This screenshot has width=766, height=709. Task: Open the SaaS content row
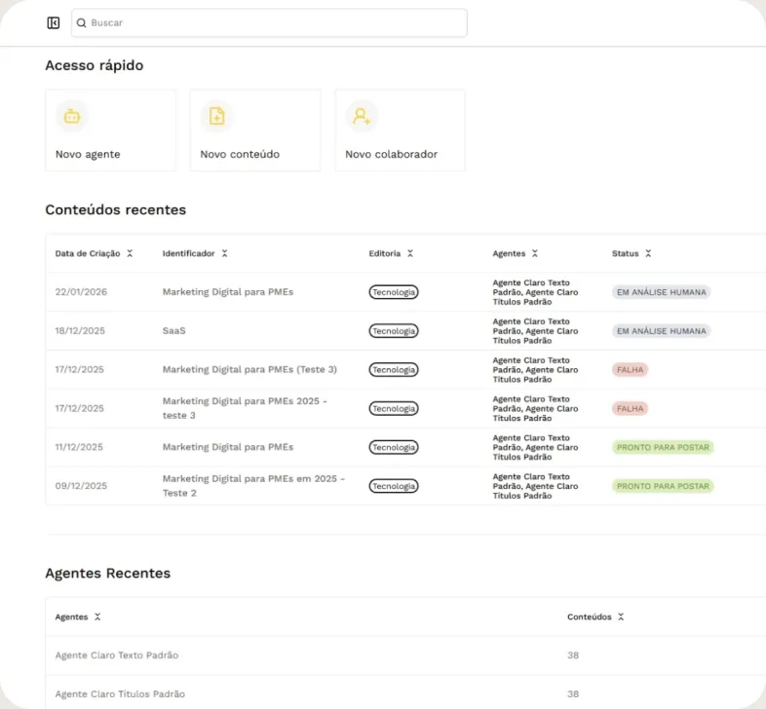pyautogui.click(x=405, y=330)
